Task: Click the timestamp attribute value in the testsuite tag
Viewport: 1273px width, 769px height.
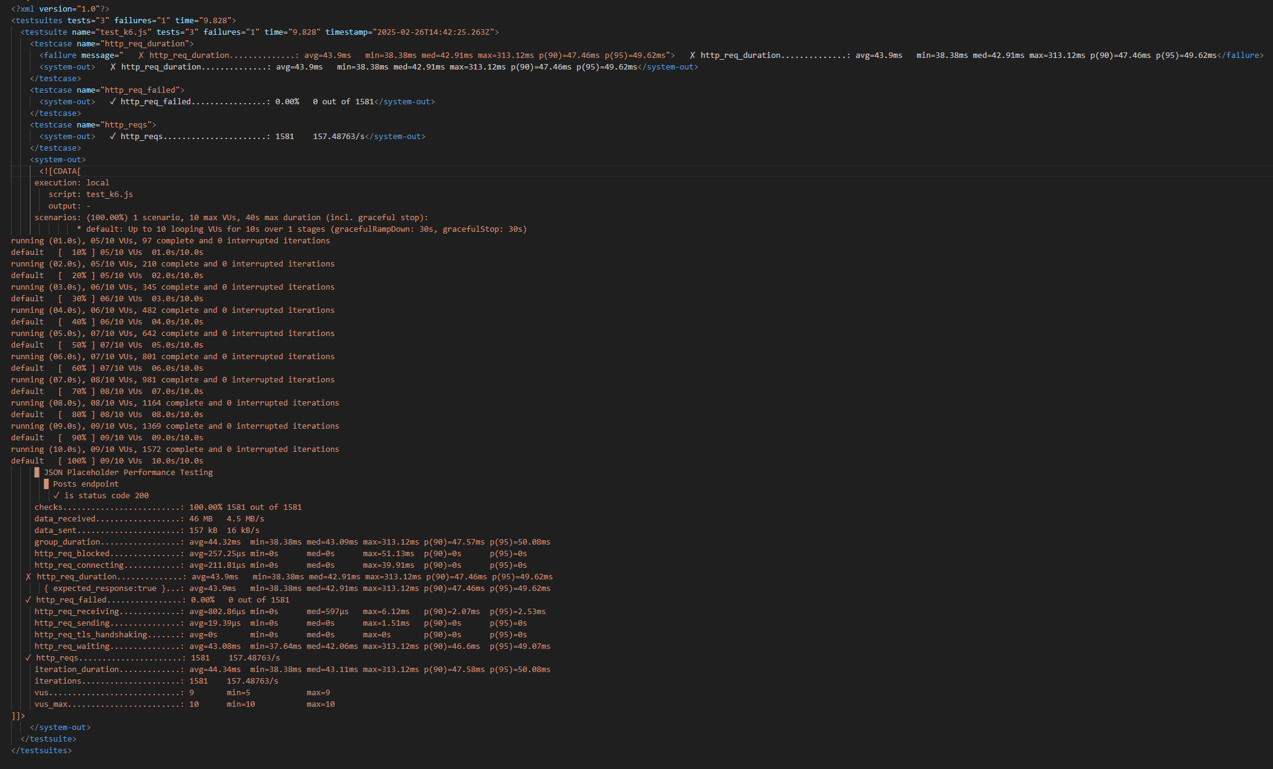Action: pos(433,32)
